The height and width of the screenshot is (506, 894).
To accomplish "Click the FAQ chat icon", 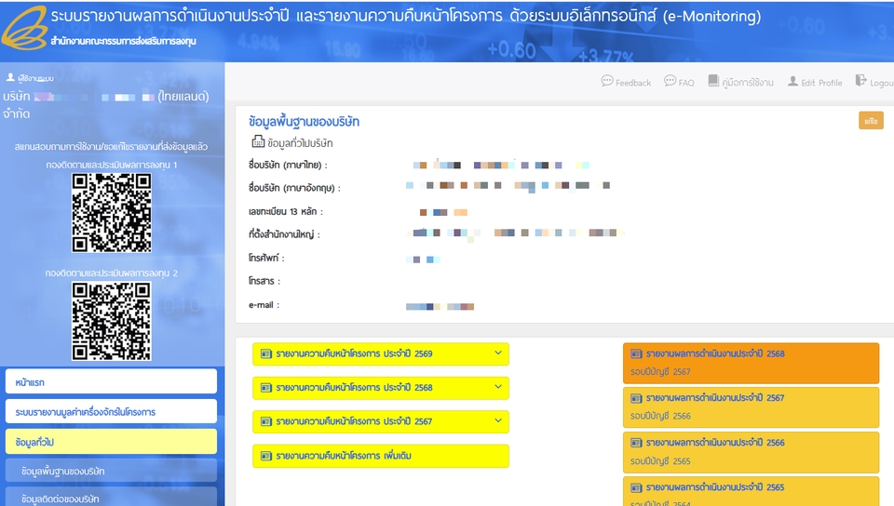I will coord(670,82).
